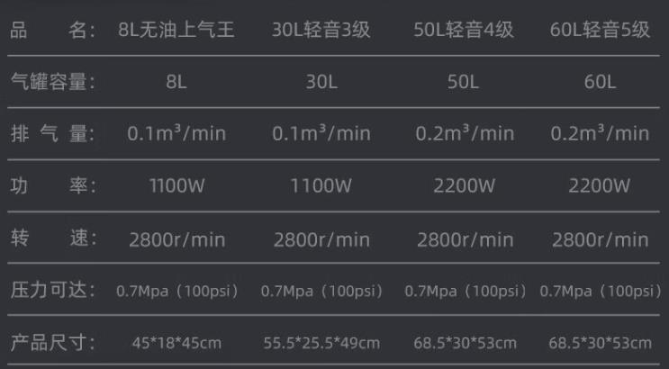Click the 1100W power value under 30L
The width and height of the screenshot is (669, 369).
(x=321, y=186)
